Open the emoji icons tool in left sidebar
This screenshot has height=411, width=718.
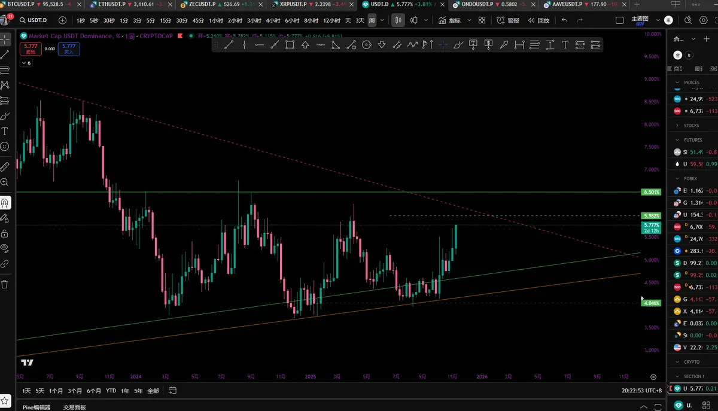tap(5, 146)
